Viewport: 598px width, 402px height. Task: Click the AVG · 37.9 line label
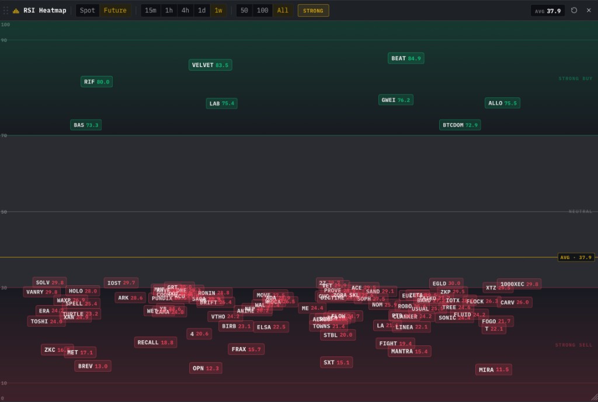click(x=576, y=257)
